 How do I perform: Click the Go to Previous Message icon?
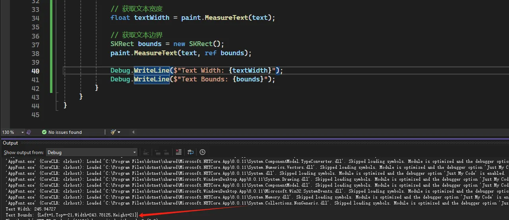[157, 152]
